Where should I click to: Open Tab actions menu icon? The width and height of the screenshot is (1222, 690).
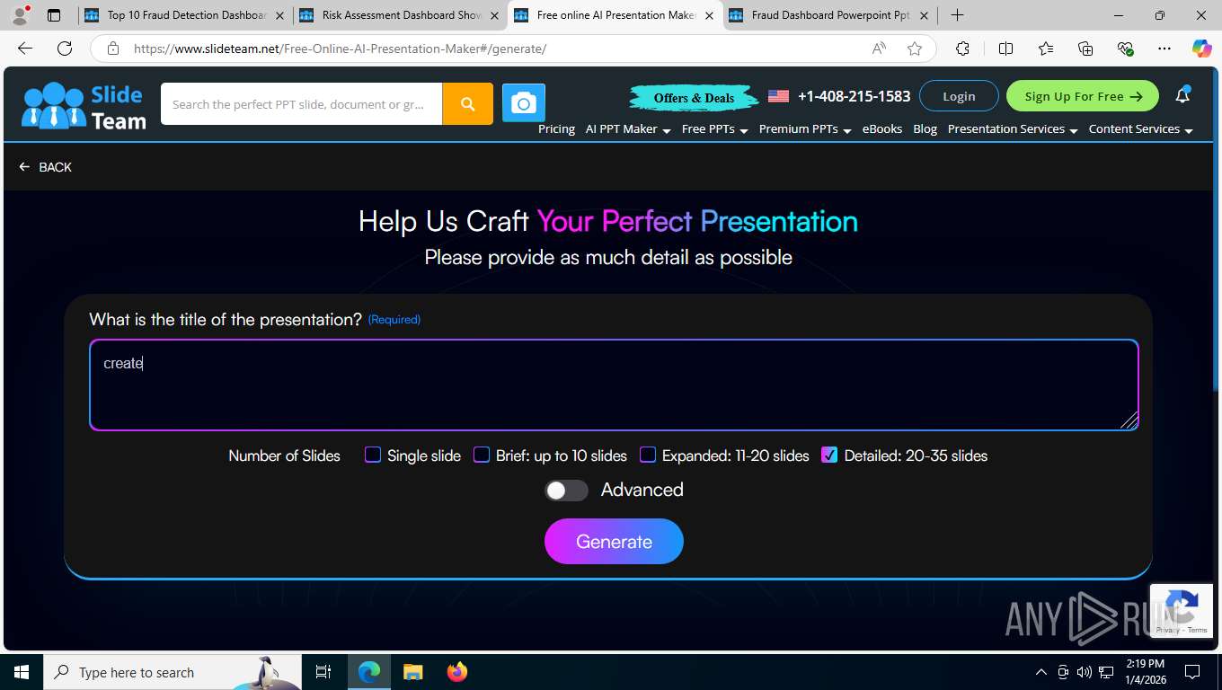(54, 15)
